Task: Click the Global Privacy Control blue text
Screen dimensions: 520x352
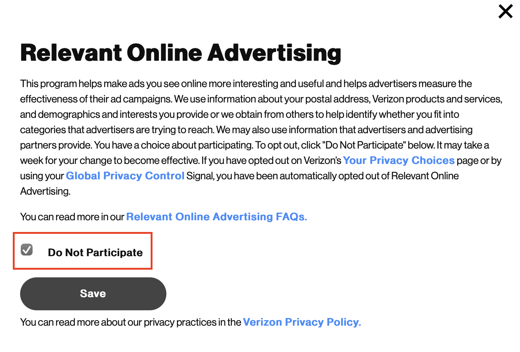Action: (x=125, y=176)
